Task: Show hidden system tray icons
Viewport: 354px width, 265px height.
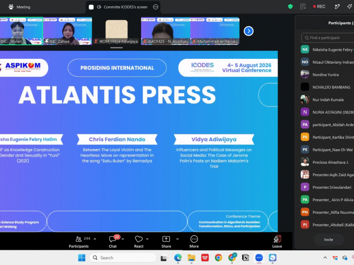Action: [x=325, y=258]
